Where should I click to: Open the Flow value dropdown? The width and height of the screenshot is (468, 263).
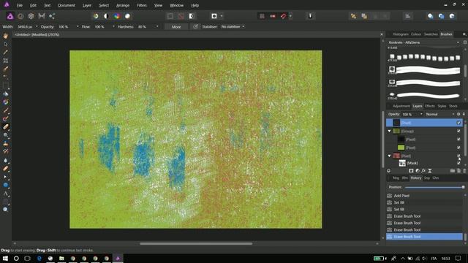(x=113, y=26)
